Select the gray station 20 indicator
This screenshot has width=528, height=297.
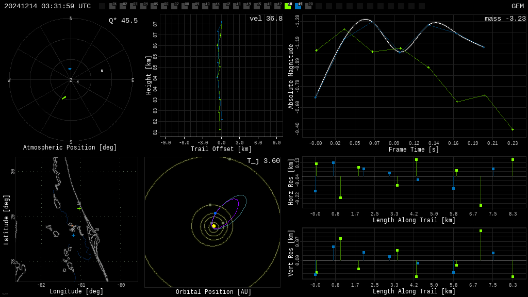[x=308, y=6]
